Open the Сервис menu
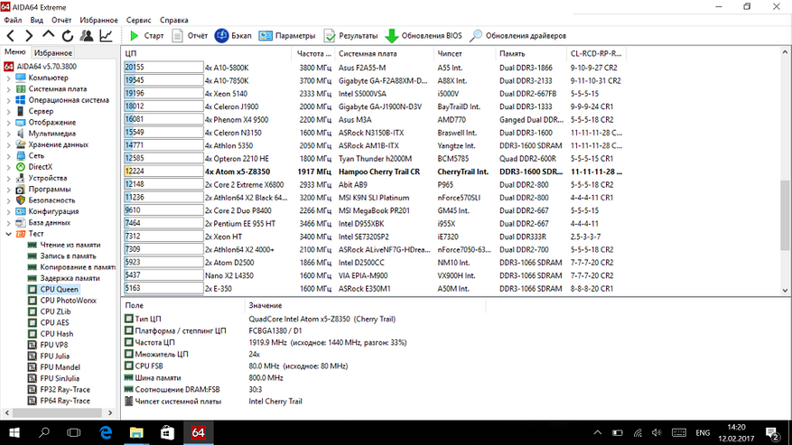Screen dimensions: 792x445 [x=138, y=20]
